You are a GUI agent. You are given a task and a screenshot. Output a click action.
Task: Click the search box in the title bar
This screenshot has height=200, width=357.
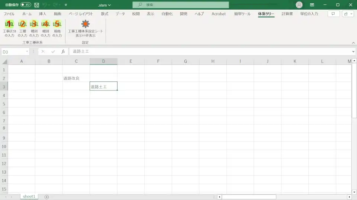[x=181, y=5]
